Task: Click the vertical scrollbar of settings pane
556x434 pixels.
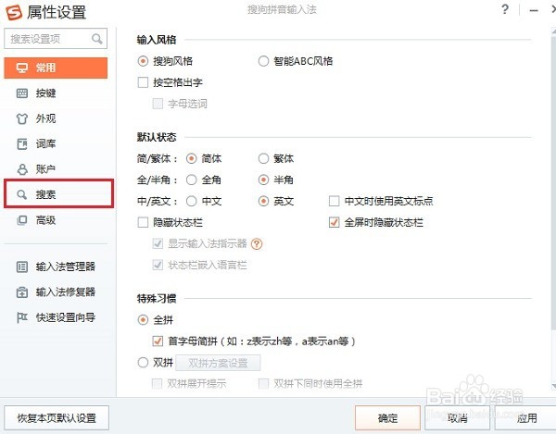Action: pyautogui.click(x=553, y=184)
